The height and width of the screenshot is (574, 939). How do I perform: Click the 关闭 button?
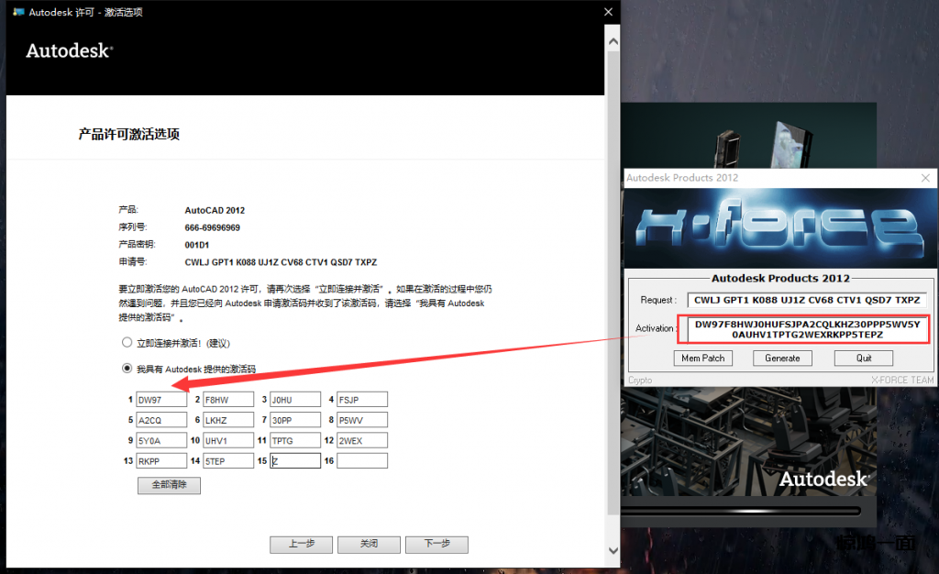pyautogui.click(x=369, y=545)
